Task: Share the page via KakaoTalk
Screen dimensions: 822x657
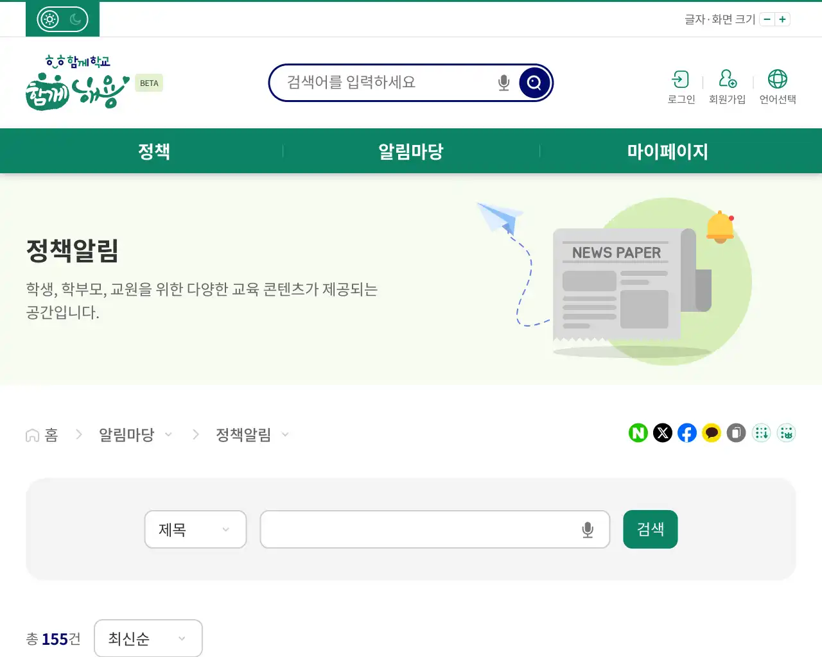Action: coord(711,433)
